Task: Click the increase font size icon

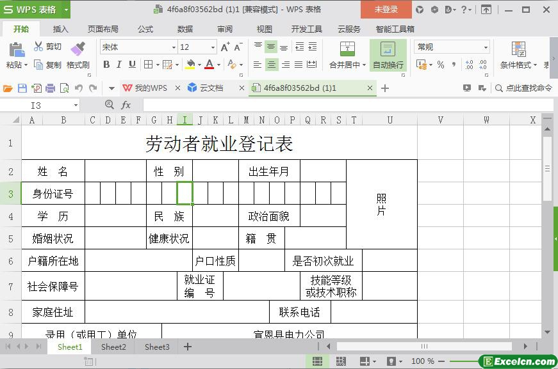Action: 225,47
